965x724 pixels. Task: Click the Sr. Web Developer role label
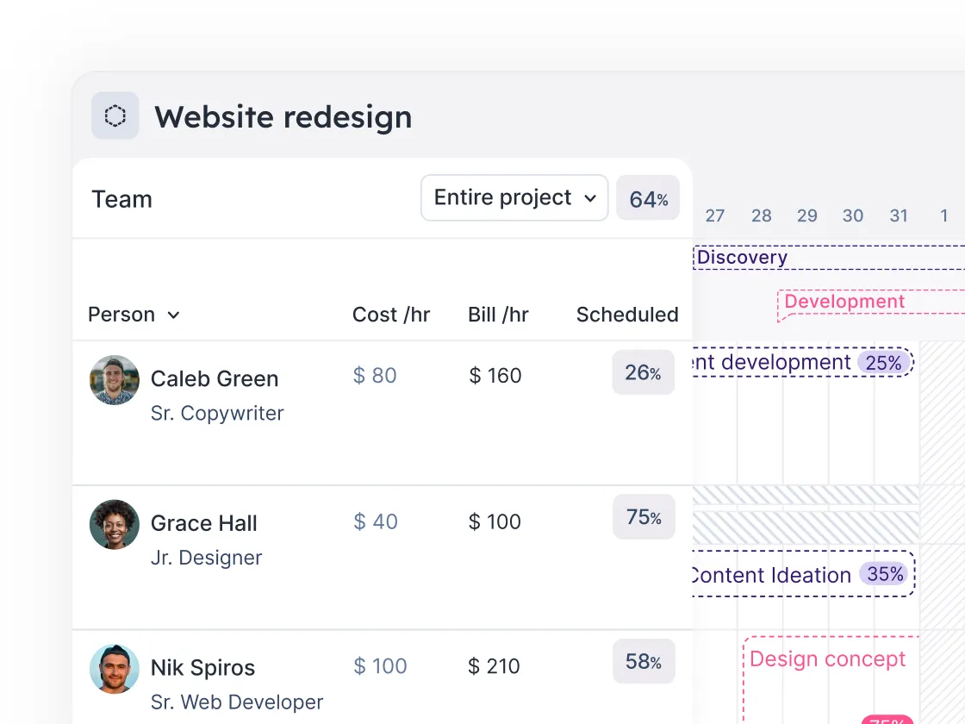click(x=236, y=702)
